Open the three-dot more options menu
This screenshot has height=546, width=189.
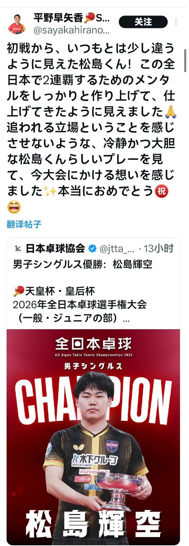coord(176,22)
